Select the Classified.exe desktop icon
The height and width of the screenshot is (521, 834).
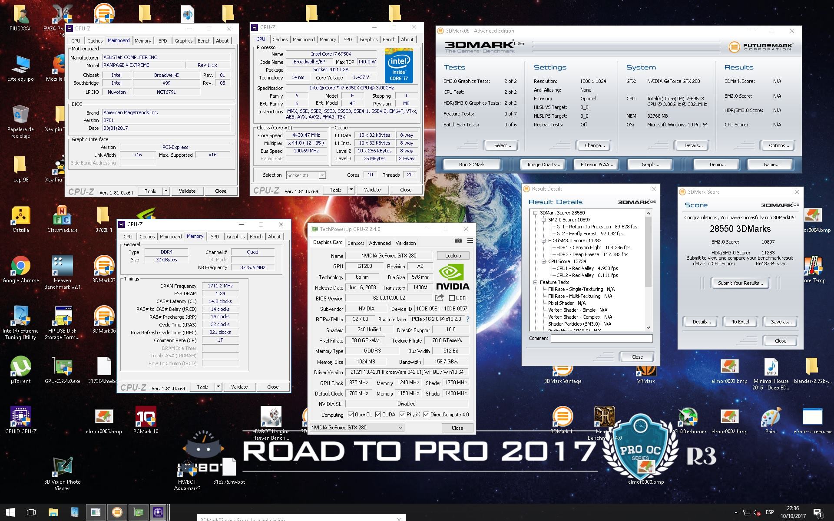click(62, 219)
